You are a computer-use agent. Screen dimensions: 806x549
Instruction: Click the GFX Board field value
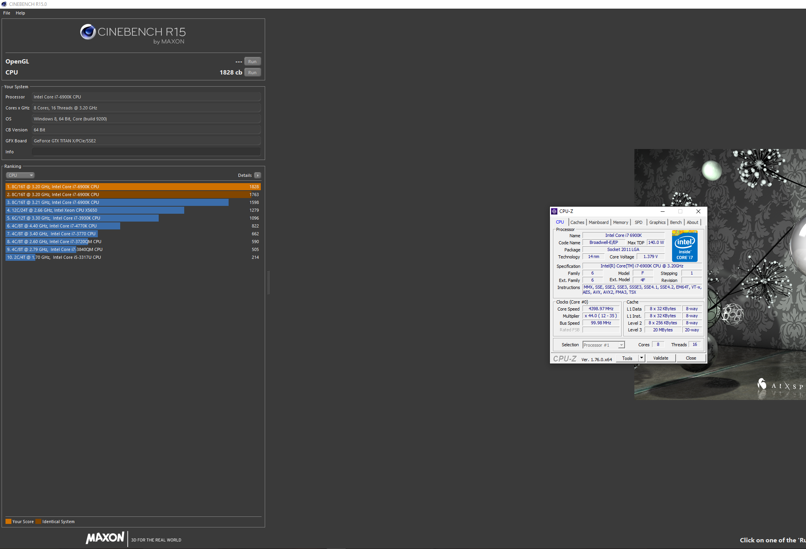[146, 141]
